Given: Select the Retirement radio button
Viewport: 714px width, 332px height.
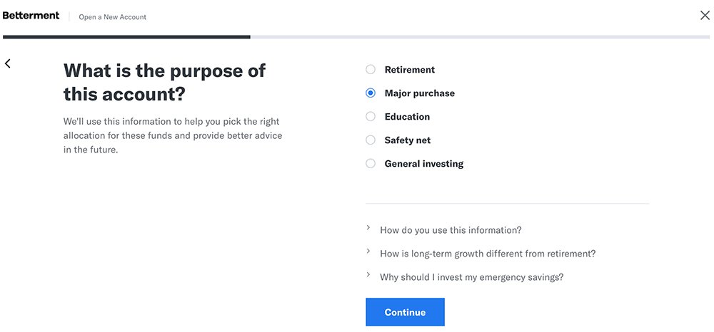Looking at the screenshot, I should pyautogui.click(x=371, y=70).
